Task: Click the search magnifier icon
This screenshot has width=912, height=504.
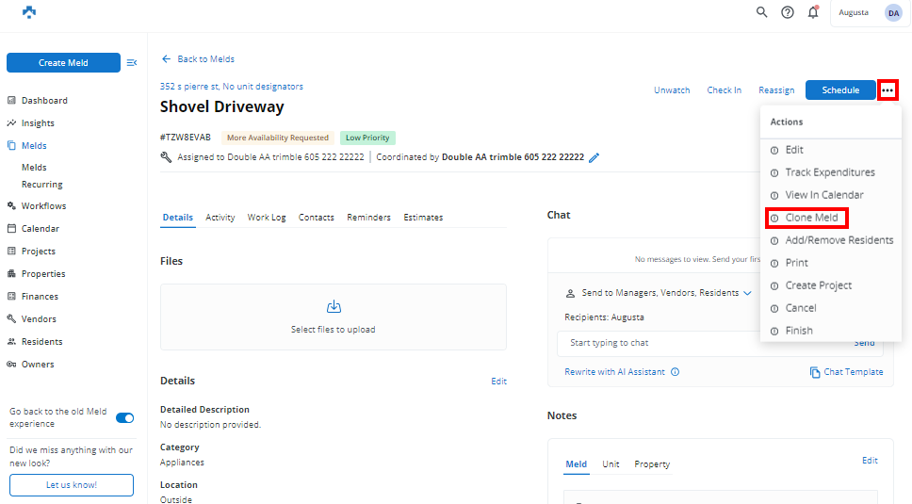Action: [x=762, y=12]
